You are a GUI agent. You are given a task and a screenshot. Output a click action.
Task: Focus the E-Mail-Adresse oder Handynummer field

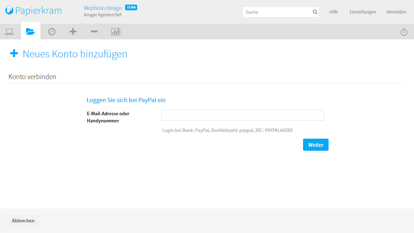[243, 115]
